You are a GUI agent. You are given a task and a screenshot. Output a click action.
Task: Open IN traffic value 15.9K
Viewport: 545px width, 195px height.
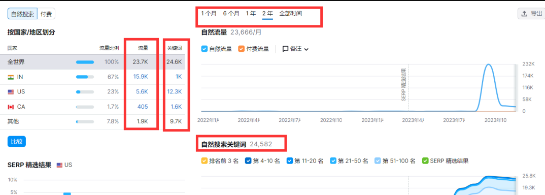[140, 77]
